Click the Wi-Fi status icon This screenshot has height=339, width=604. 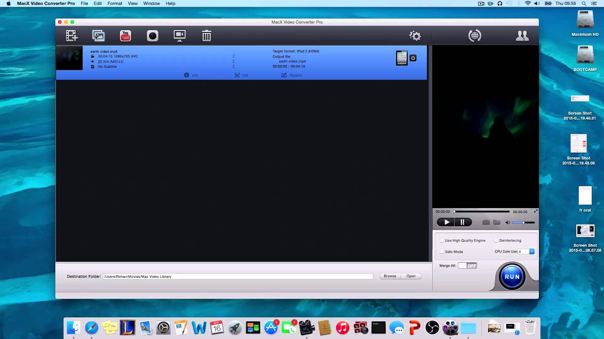pyautogui.click(x=528, y=3)
